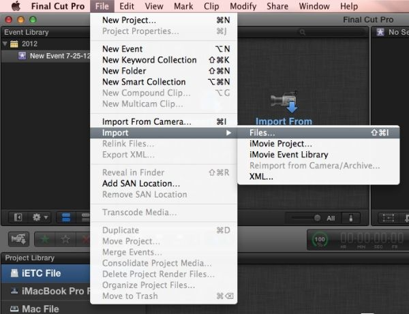Select Mac File drive in Project Library
409x314 pixels.
click(46, 309)
